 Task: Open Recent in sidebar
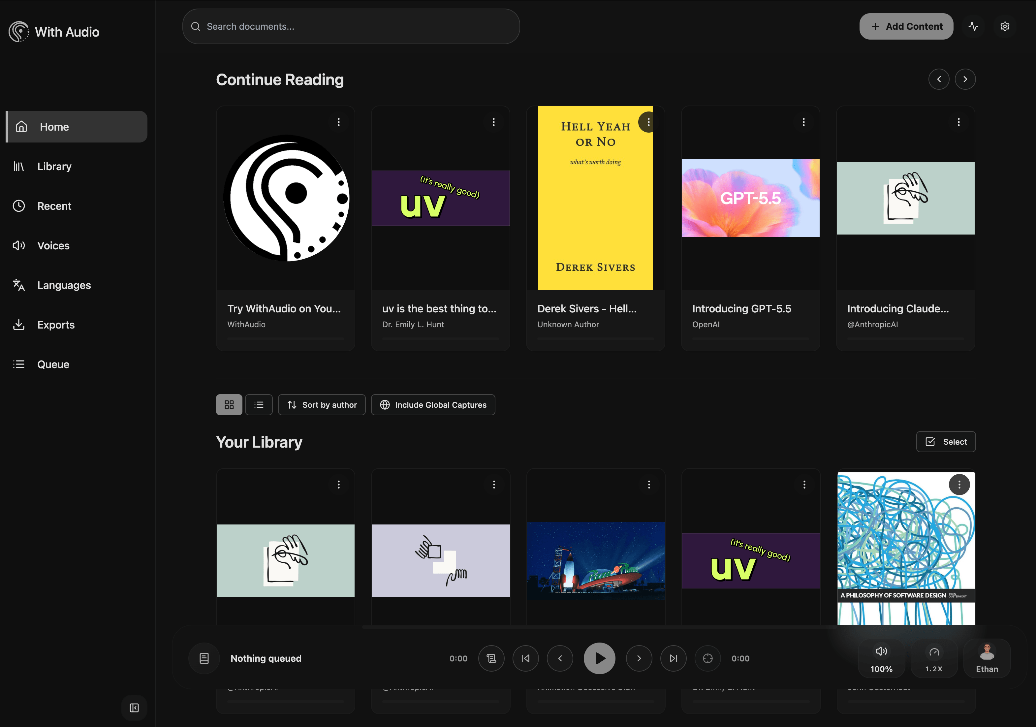(x=77, y=206)
